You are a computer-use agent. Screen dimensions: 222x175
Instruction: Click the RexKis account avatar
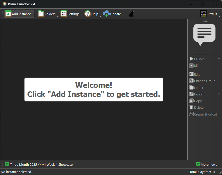point(204,14)
